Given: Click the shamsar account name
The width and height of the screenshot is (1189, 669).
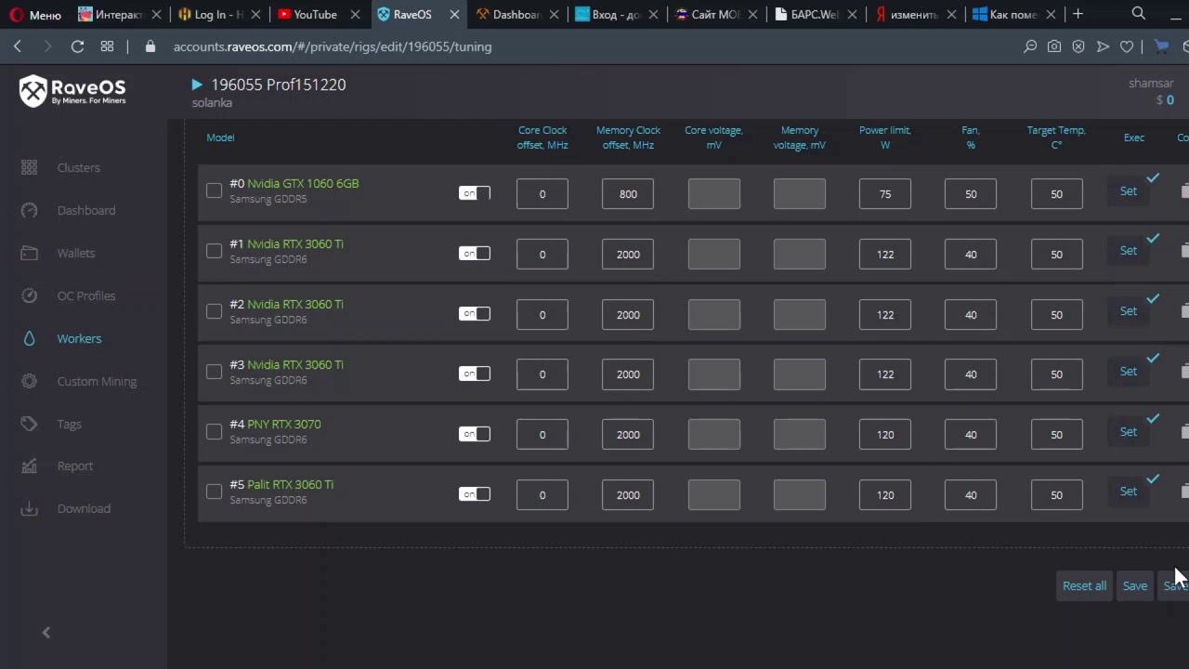Looking at the screenshot, I should point(1151,84).
